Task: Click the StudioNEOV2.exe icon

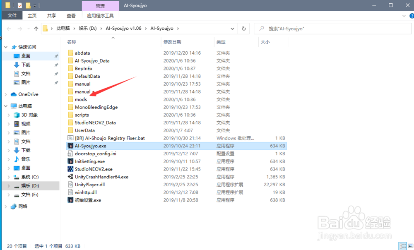Action: 70,169
